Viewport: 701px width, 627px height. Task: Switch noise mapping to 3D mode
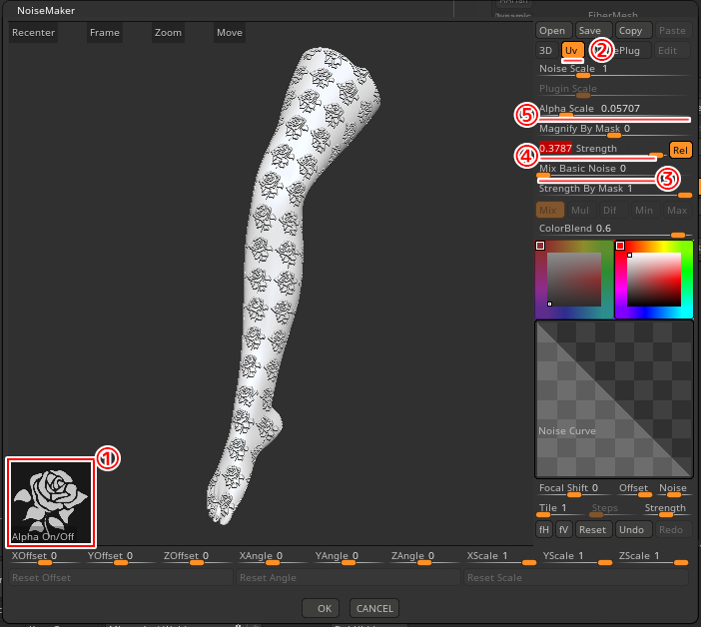(546, 50)
